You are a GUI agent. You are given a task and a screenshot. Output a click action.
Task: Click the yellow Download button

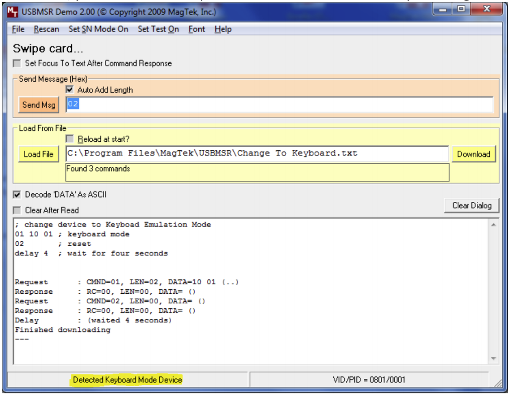click(473, 154)
